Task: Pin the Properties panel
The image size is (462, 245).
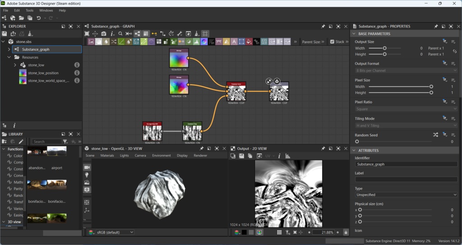Action: (436, 26)
